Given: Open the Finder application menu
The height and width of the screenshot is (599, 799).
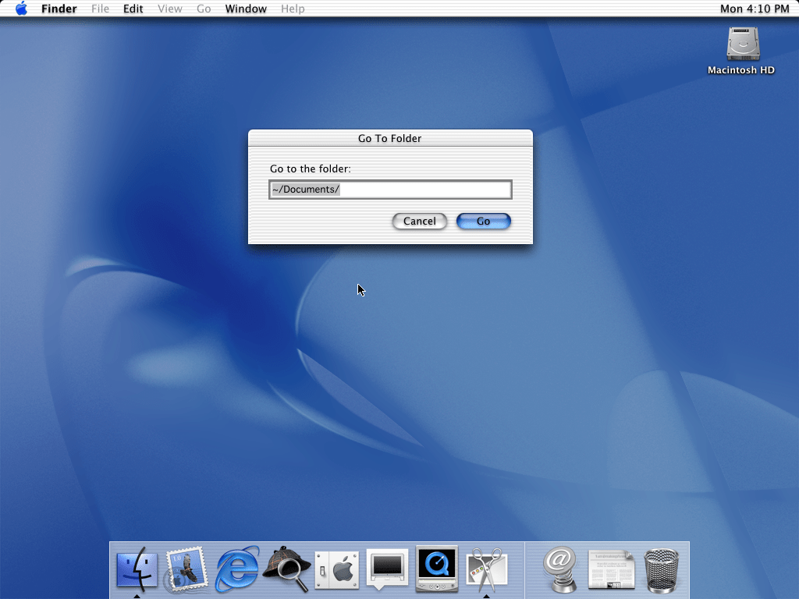Looking at the screenshot, I should pos(59,9).
